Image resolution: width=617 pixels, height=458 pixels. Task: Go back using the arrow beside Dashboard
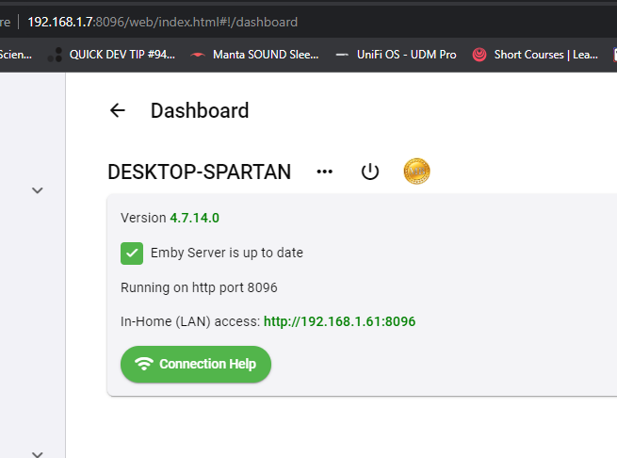coord(117,110)
